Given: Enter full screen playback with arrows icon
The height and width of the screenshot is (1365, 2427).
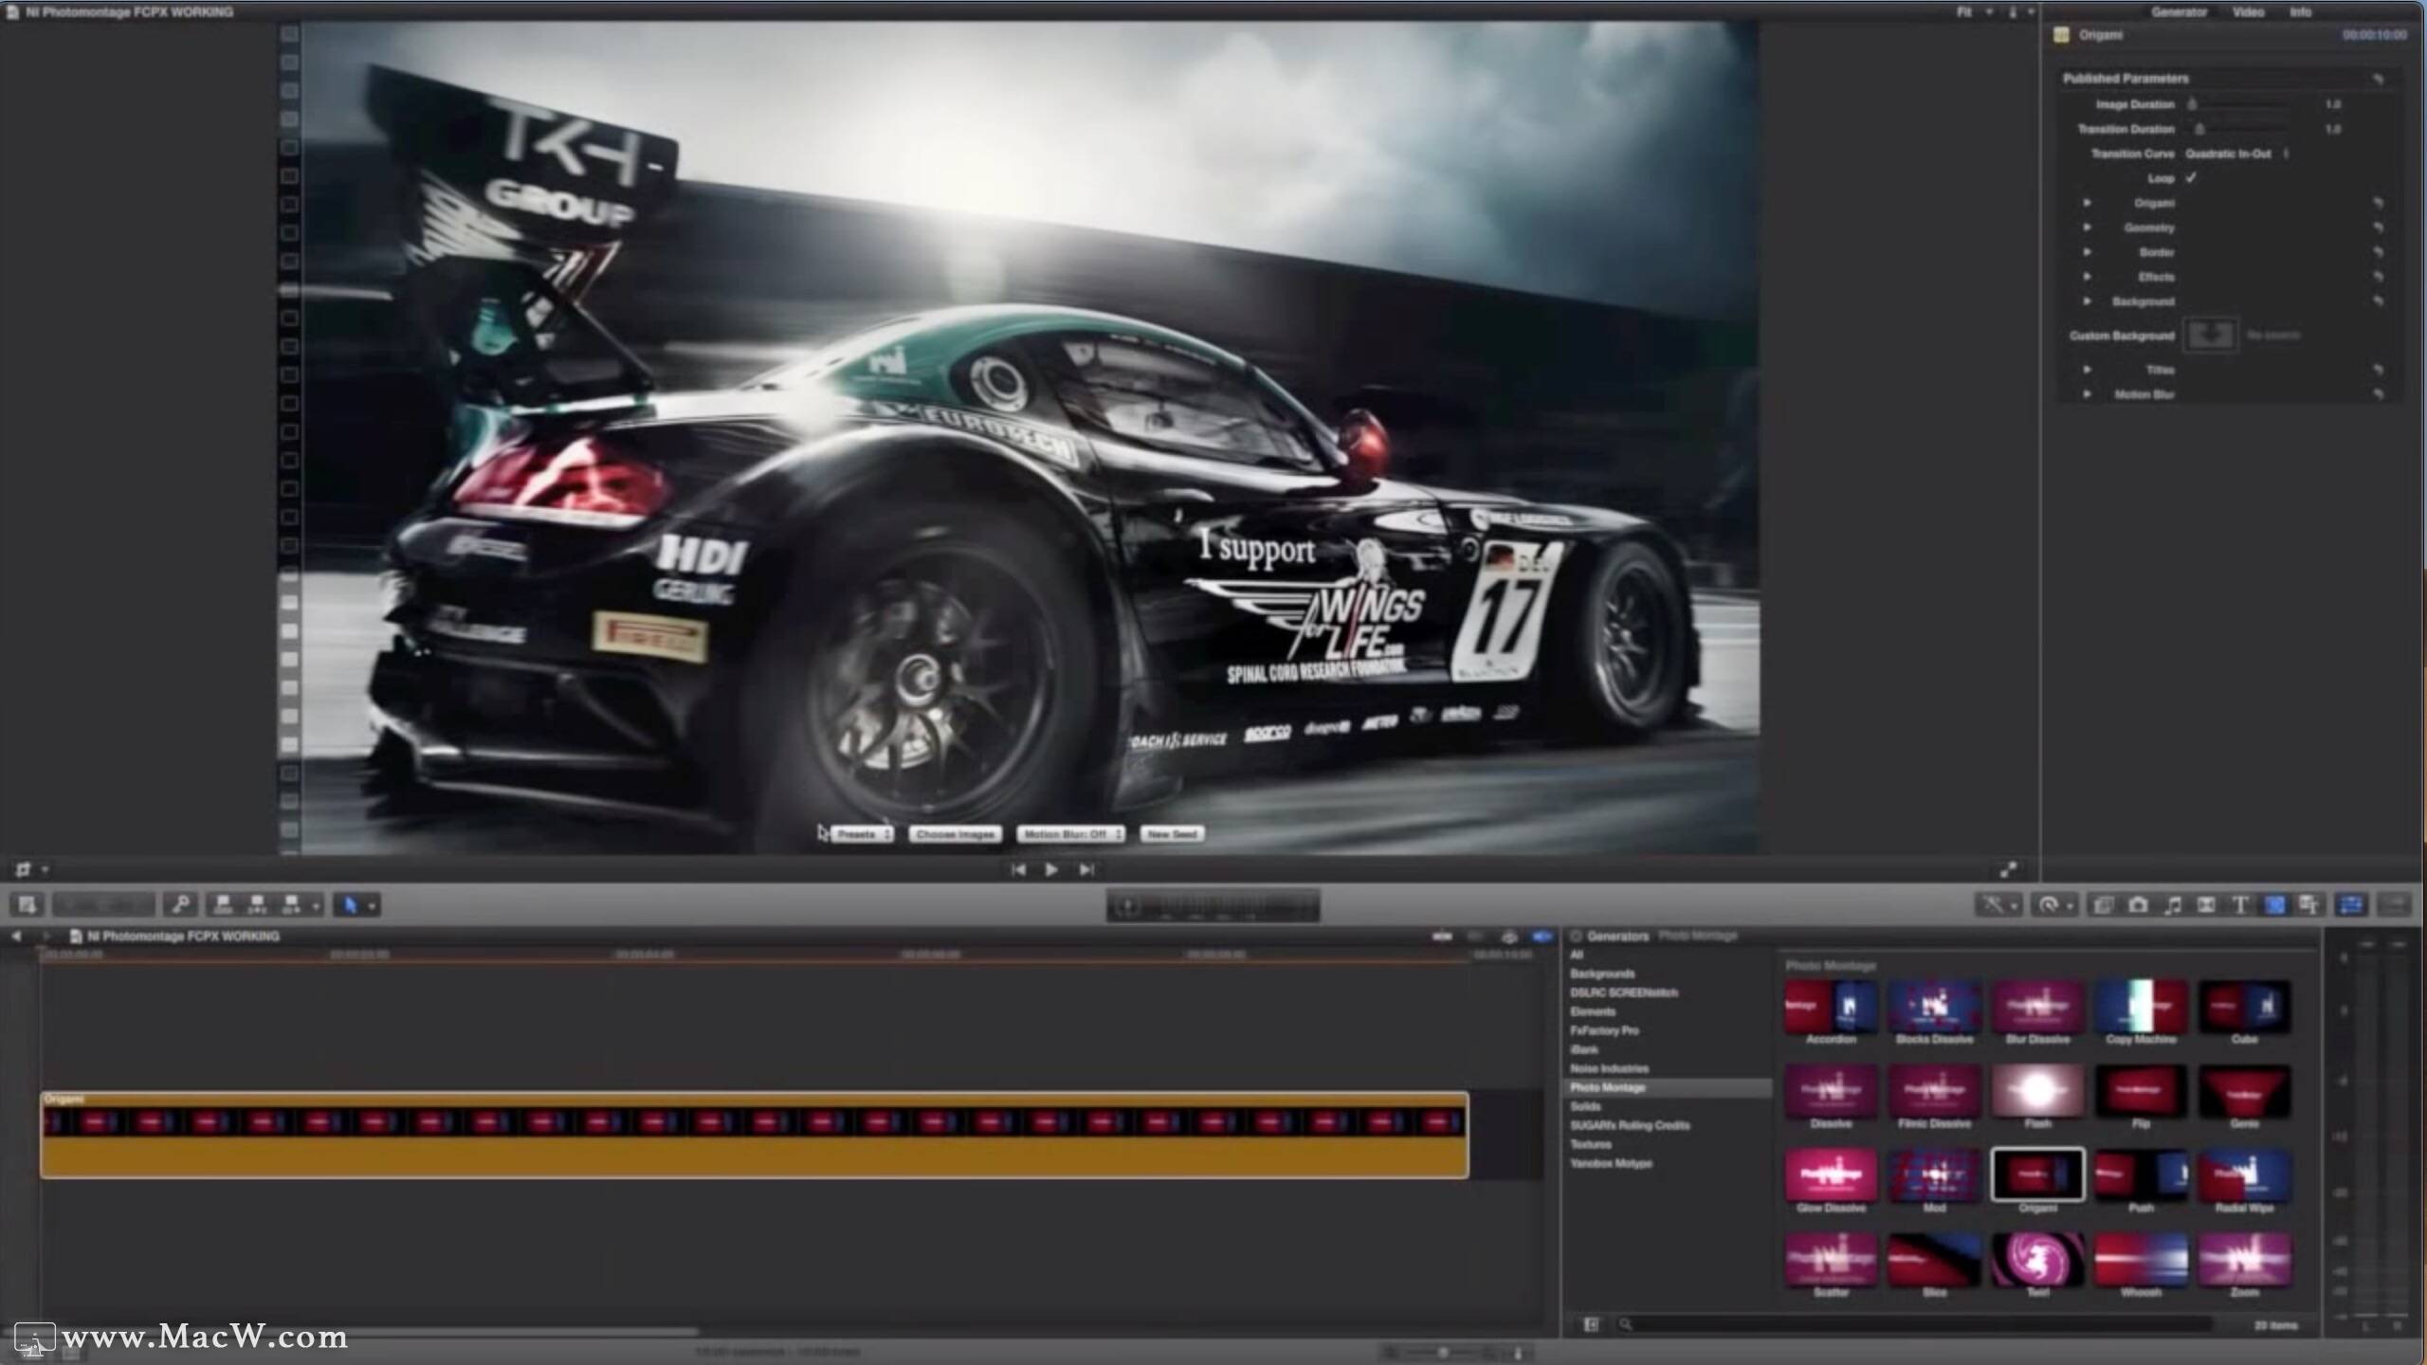Looking at the screenshot, I should tap(2008, 869).
